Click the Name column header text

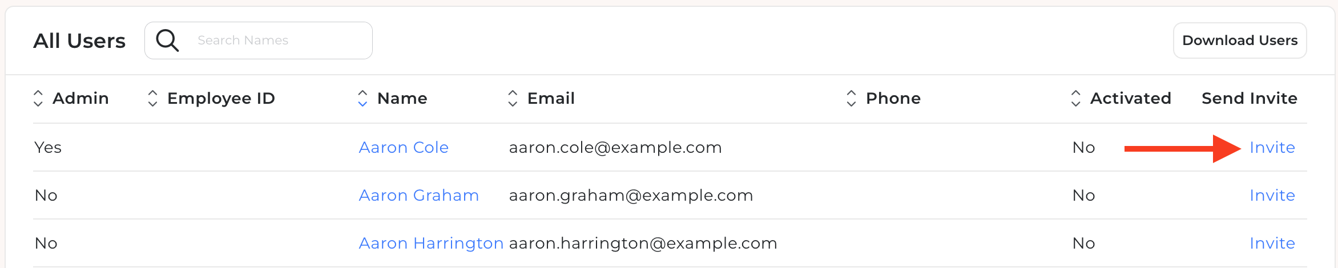coord(402,98)
